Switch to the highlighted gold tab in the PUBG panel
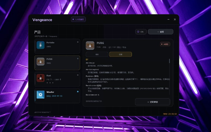Screen dimensions: 211x132 pyautogui.click(x=121, y=54)
